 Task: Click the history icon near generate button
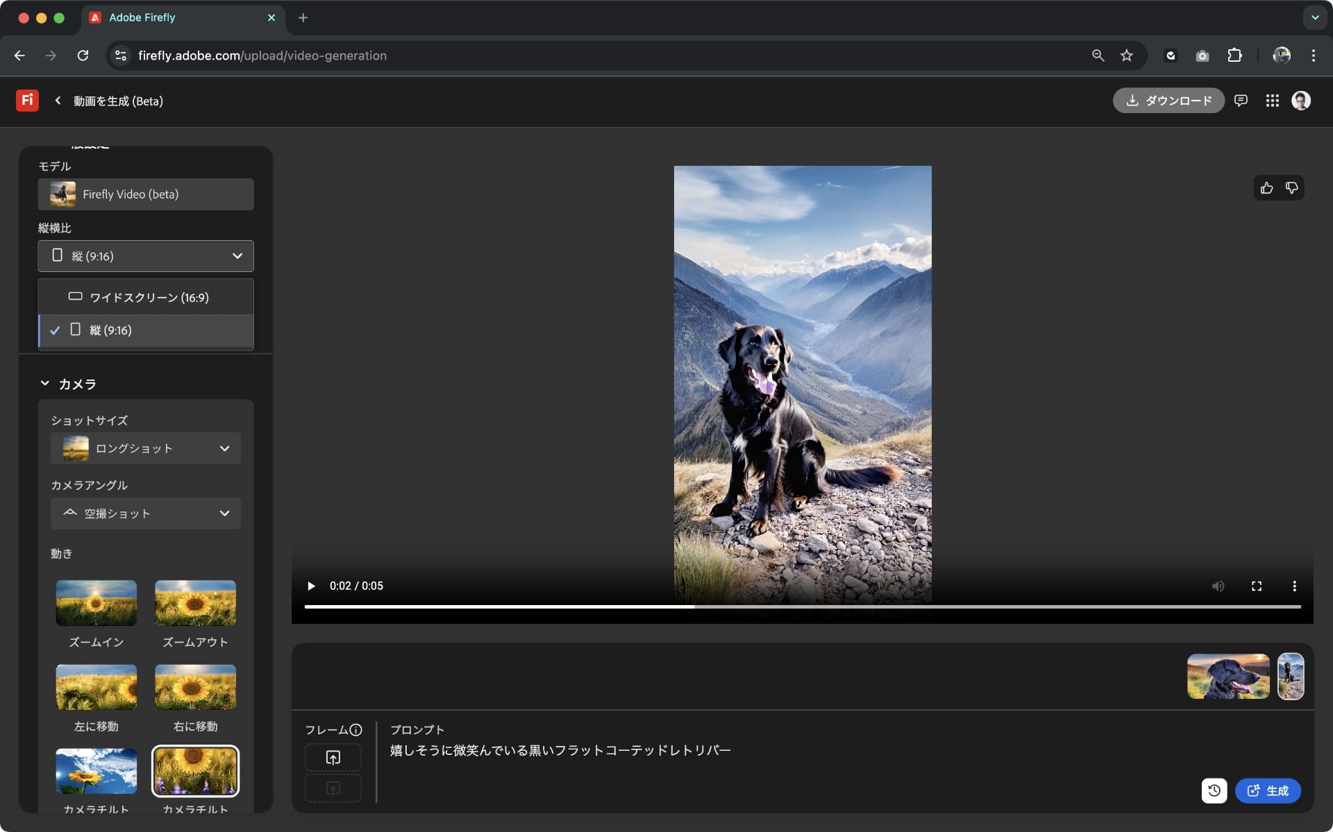(x=1214, y=790)
